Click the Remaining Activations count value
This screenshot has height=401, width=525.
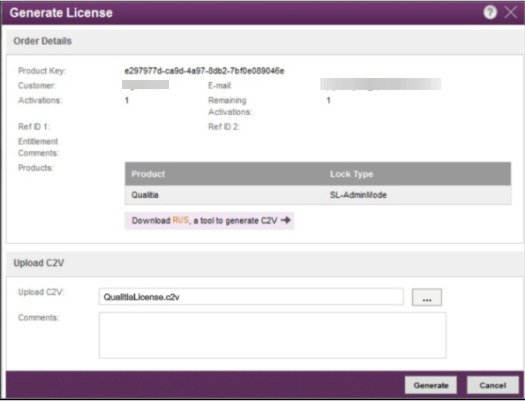click(x=329, y=100)
